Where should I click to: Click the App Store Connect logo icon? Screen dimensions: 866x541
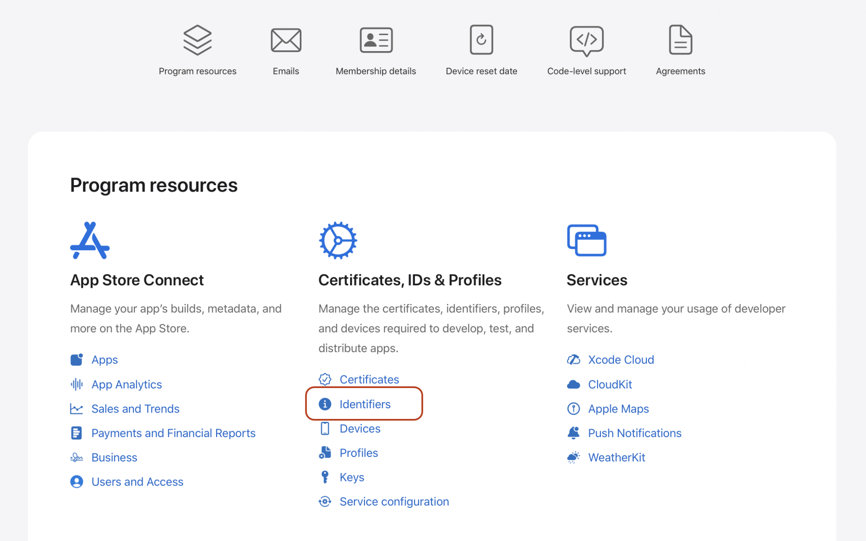tap(90, 240)
